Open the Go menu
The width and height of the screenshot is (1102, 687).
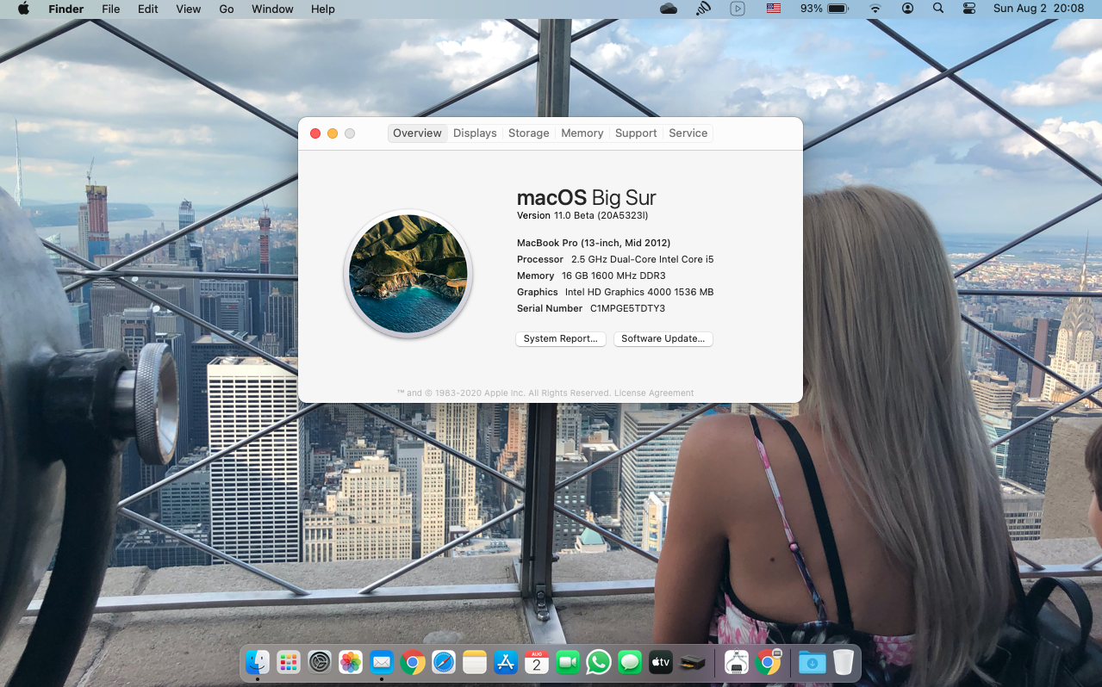tap(227, 9)
